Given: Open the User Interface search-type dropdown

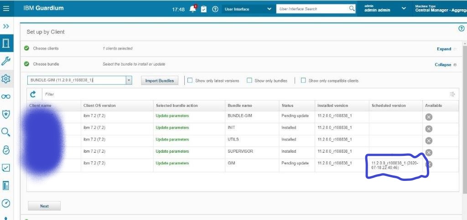Looking at the screenshot, I should click(248, 9).
